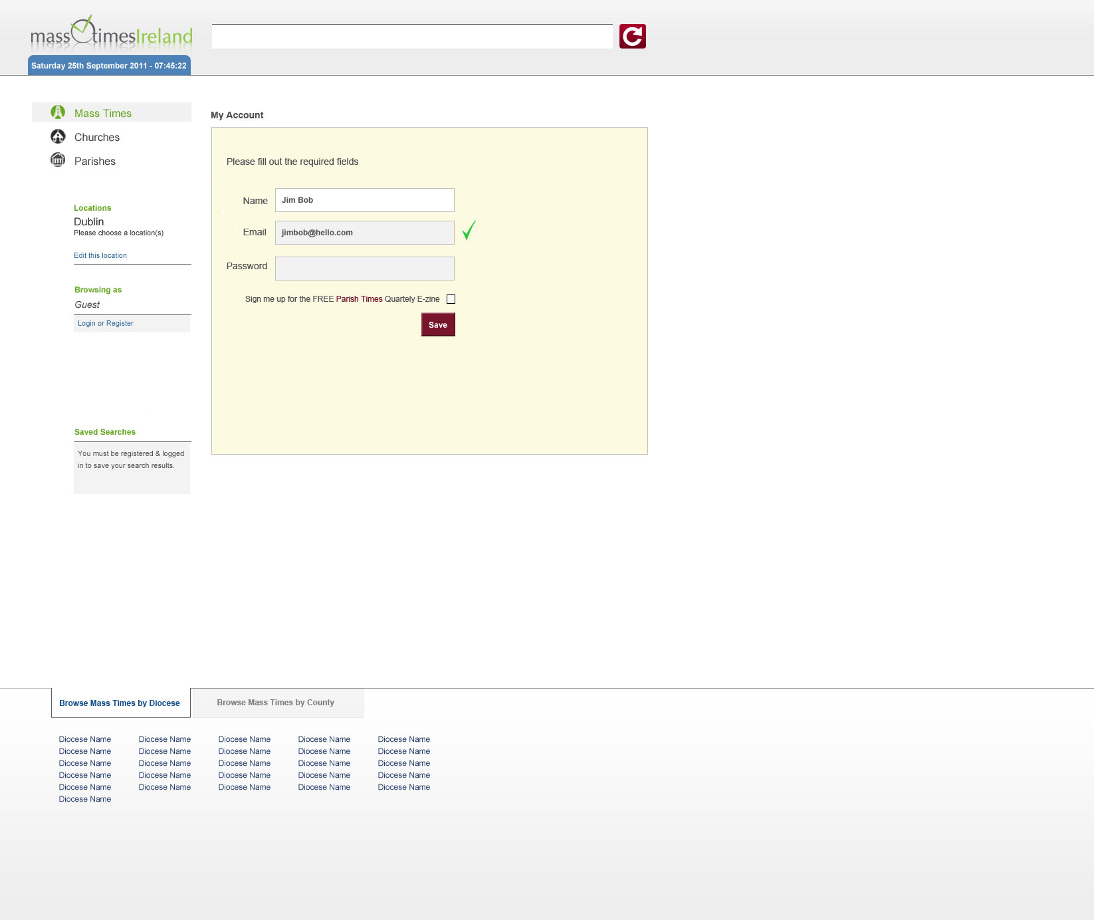Click into the Email field
This screenshot has height=920, width=1094.
point(364,233)
